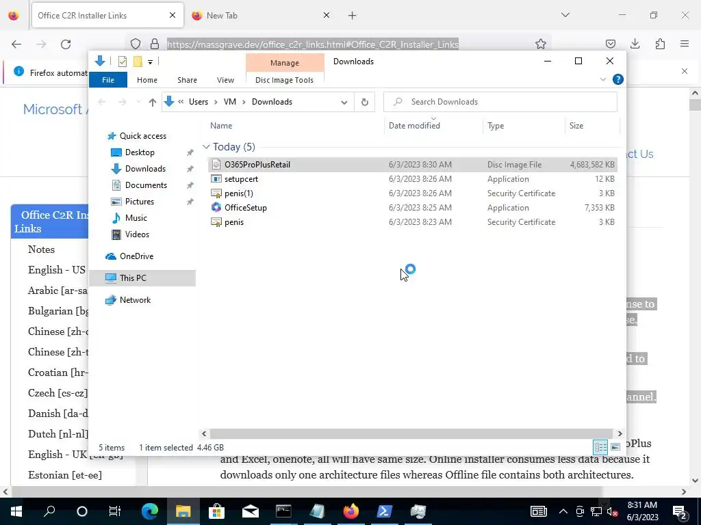Open Task View on the taskbar
The height and width of the screenshot is (525, 701).
115,511
